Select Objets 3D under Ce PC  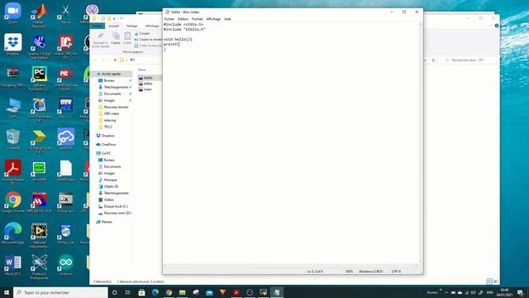[111, 186]
